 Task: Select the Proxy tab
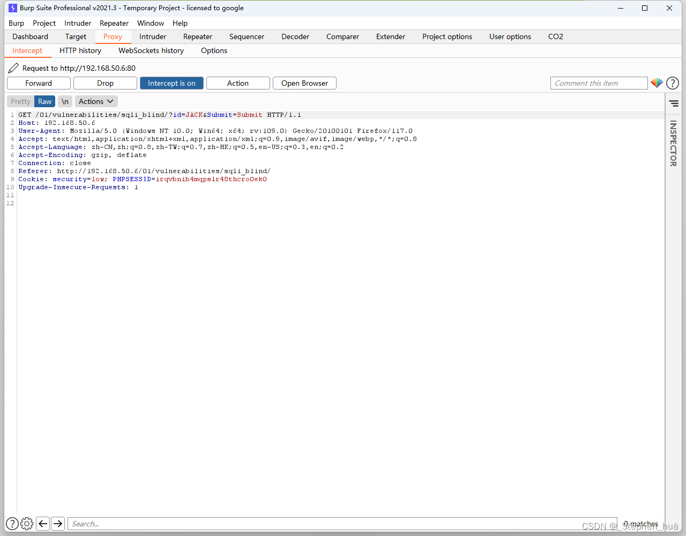click(113, 36)
